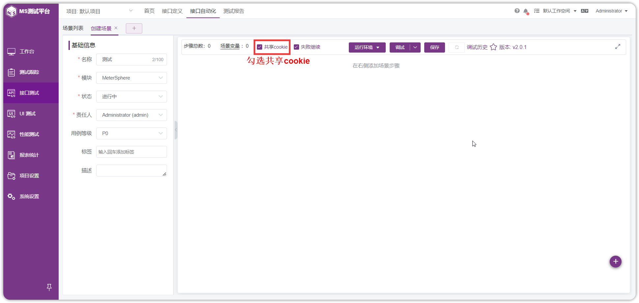Screen dimensions: 639x303
Task: Open the 项目 默认项目 project dropdown
Action: tap(99, 11)
